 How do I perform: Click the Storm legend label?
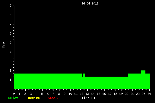53,98
